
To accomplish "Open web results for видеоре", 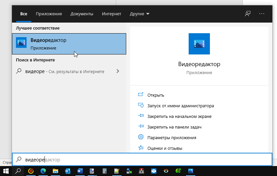I will (x=69, y=71).
